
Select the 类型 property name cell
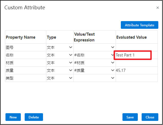pos(25,78)
